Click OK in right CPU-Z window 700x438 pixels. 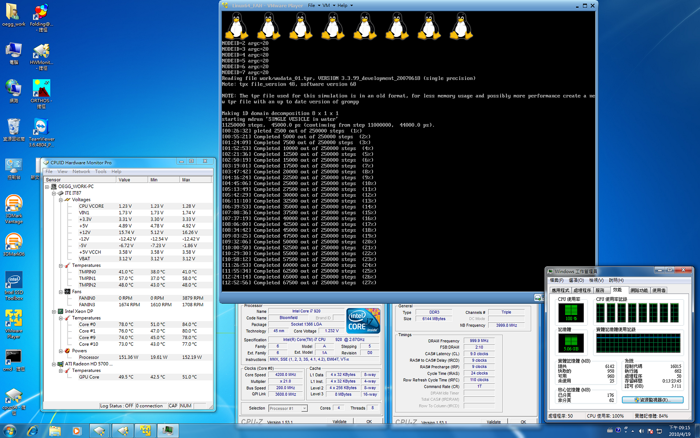tap(523, 421)
